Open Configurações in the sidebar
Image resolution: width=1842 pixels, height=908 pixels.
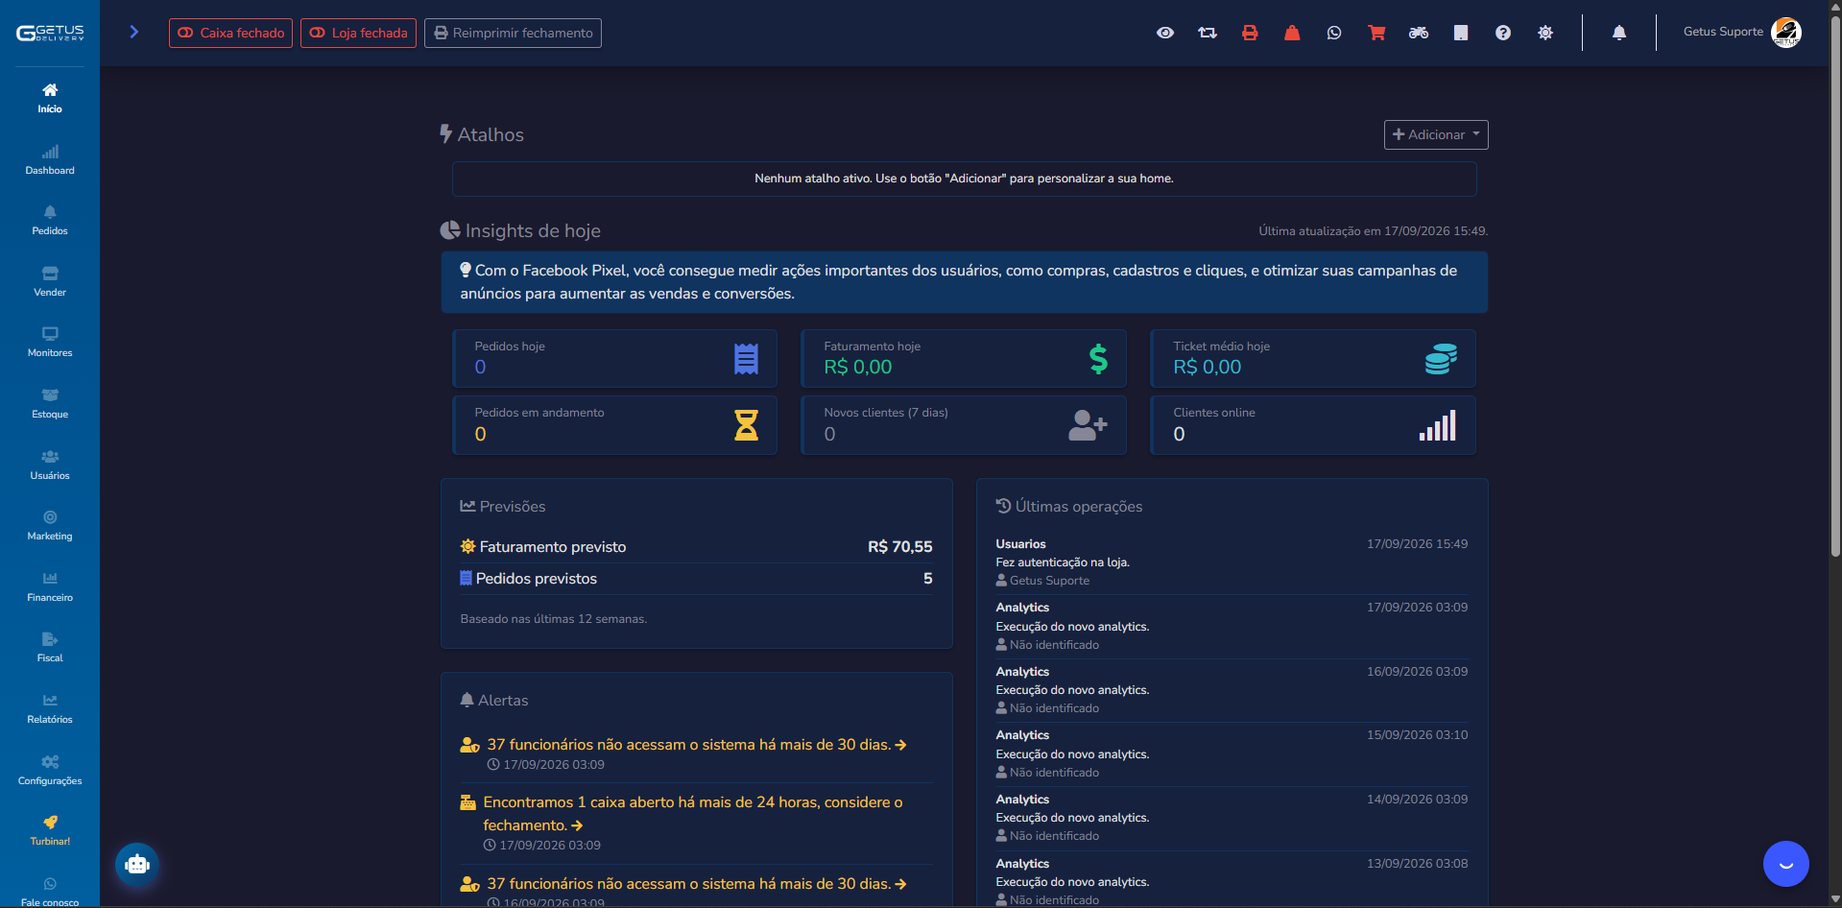click(50, 770)
